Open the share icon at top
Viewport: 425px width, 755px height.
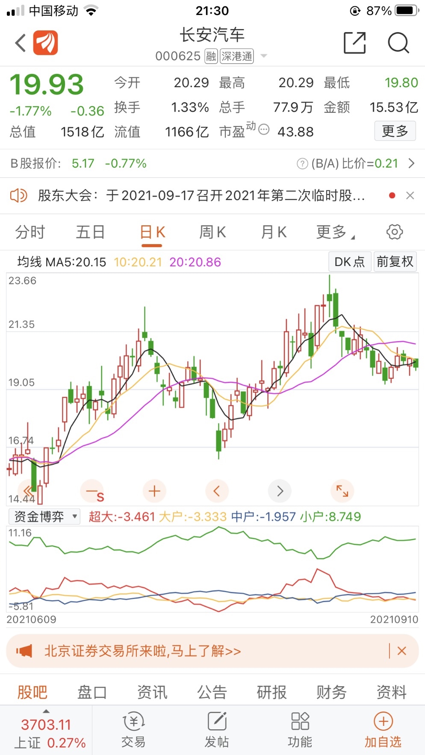tap(355, 43)
